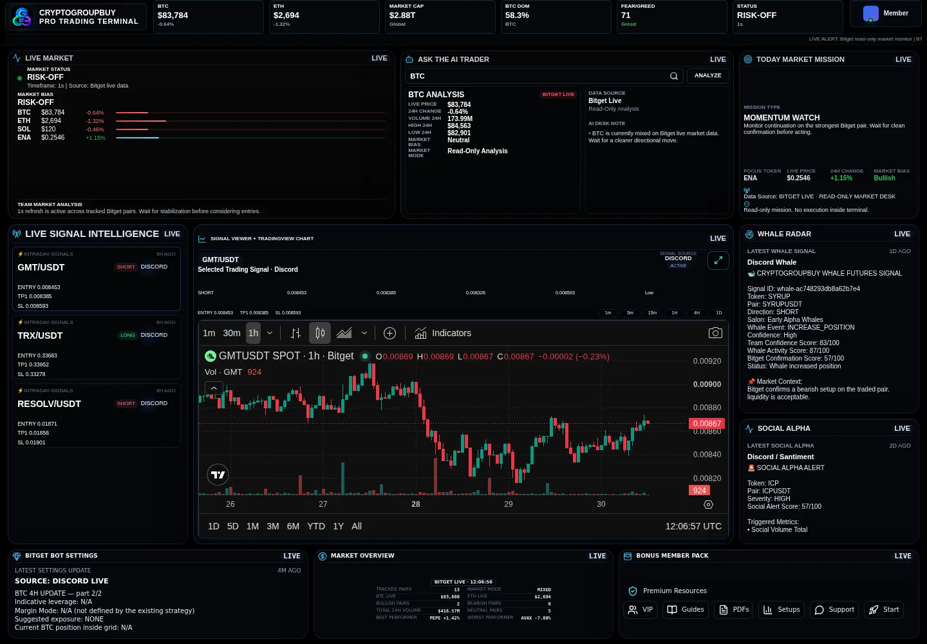Click the Support button
Image resolution: width=927 pixels, height=644 pixels.
[834, 609]
